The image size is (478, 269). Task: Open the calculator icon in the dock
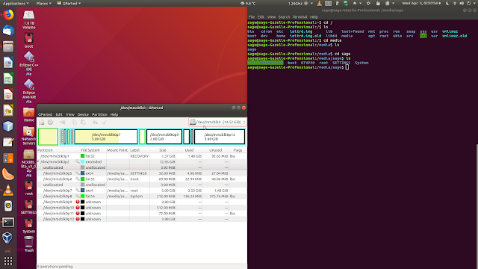(x=8, y=158)
